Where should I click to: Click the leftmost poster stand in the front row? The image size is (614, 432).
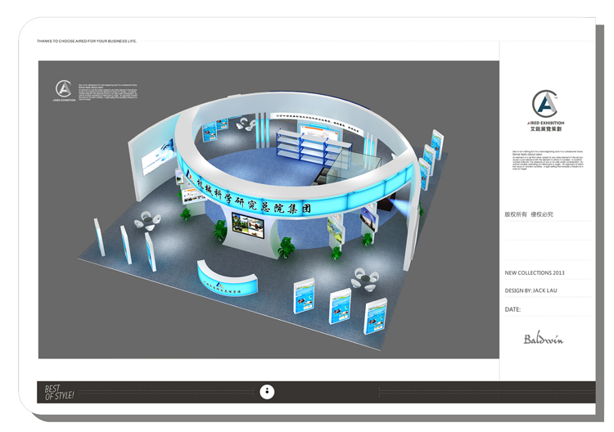[x=305, y=296]
